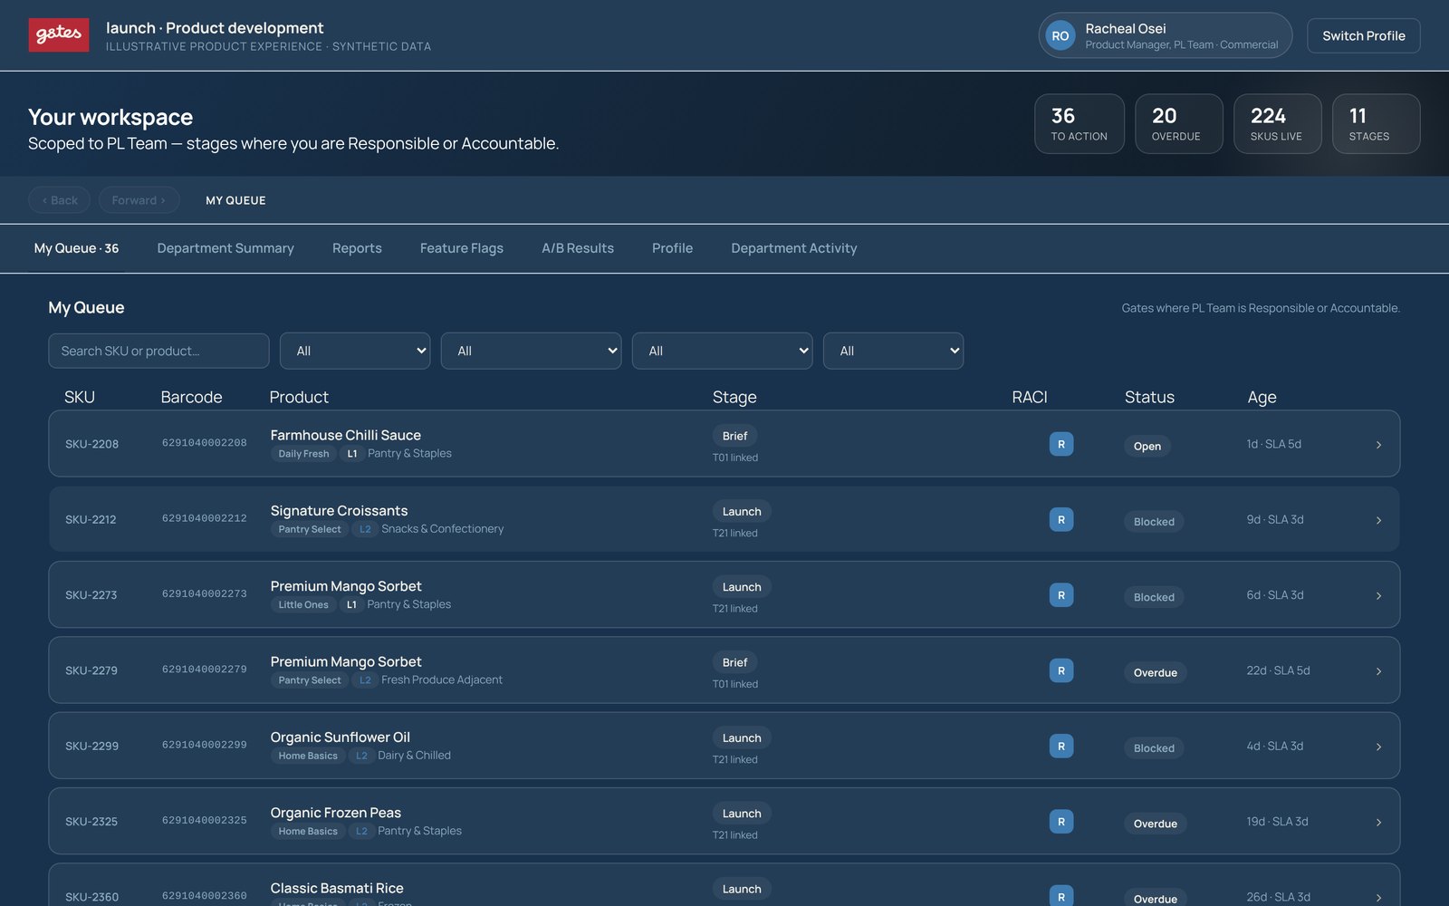This screenshot has width=1449, height=906.
Task: Switch to the My Queue · 36 tab
Action: point(76,248)
